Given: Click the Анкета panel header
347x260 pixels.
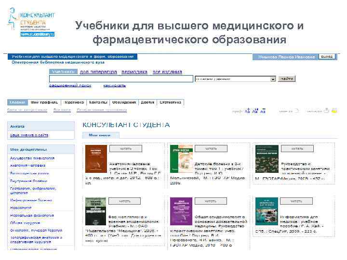Looking at the screenshot, I should pos(41,126).
